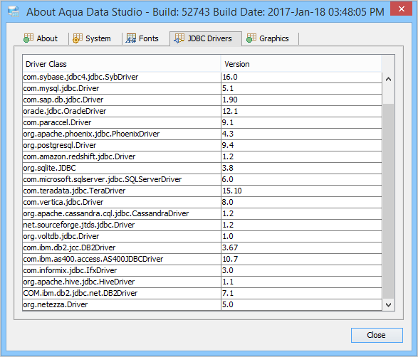Select the org.postgresql.Driver row

(202, 145)
